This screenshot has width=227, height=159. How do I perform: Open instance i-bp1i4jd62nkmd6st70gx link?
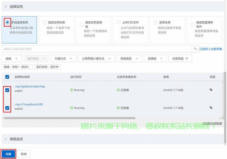tap(30, 86)
